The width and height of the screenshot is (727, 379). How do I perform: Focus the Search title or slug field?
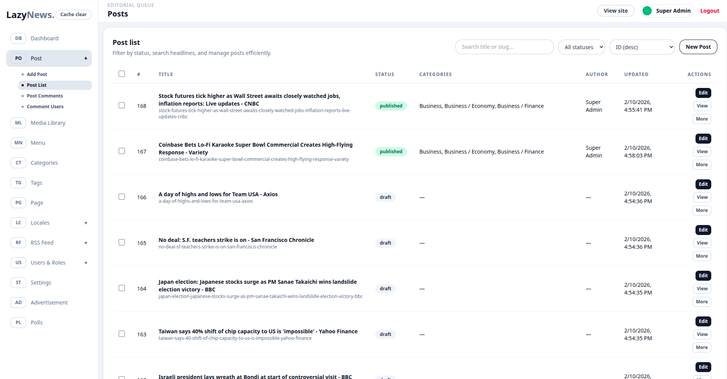tap(504, 47)
